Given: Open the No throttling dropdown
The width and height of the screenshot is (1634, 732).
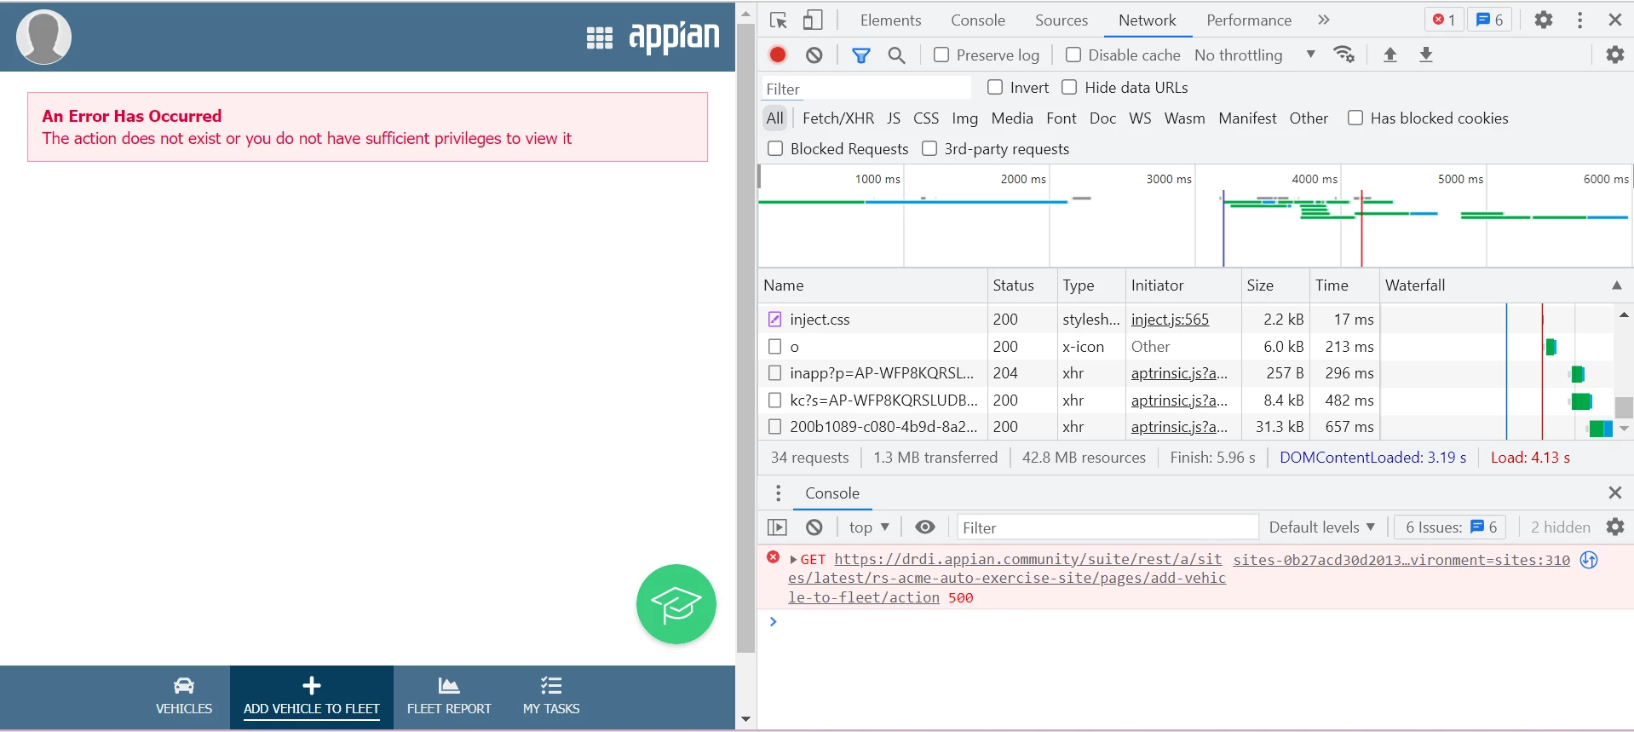Looking at the screenshot, I should point(1254,55).
